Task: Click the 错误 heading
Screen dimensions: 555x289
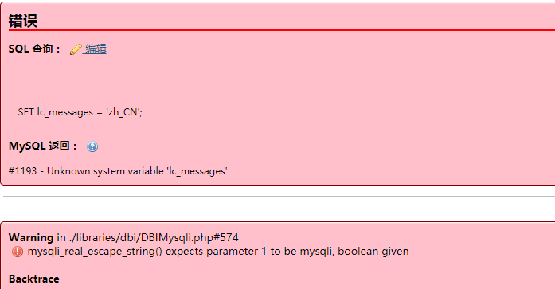Action: coord(23,21)
